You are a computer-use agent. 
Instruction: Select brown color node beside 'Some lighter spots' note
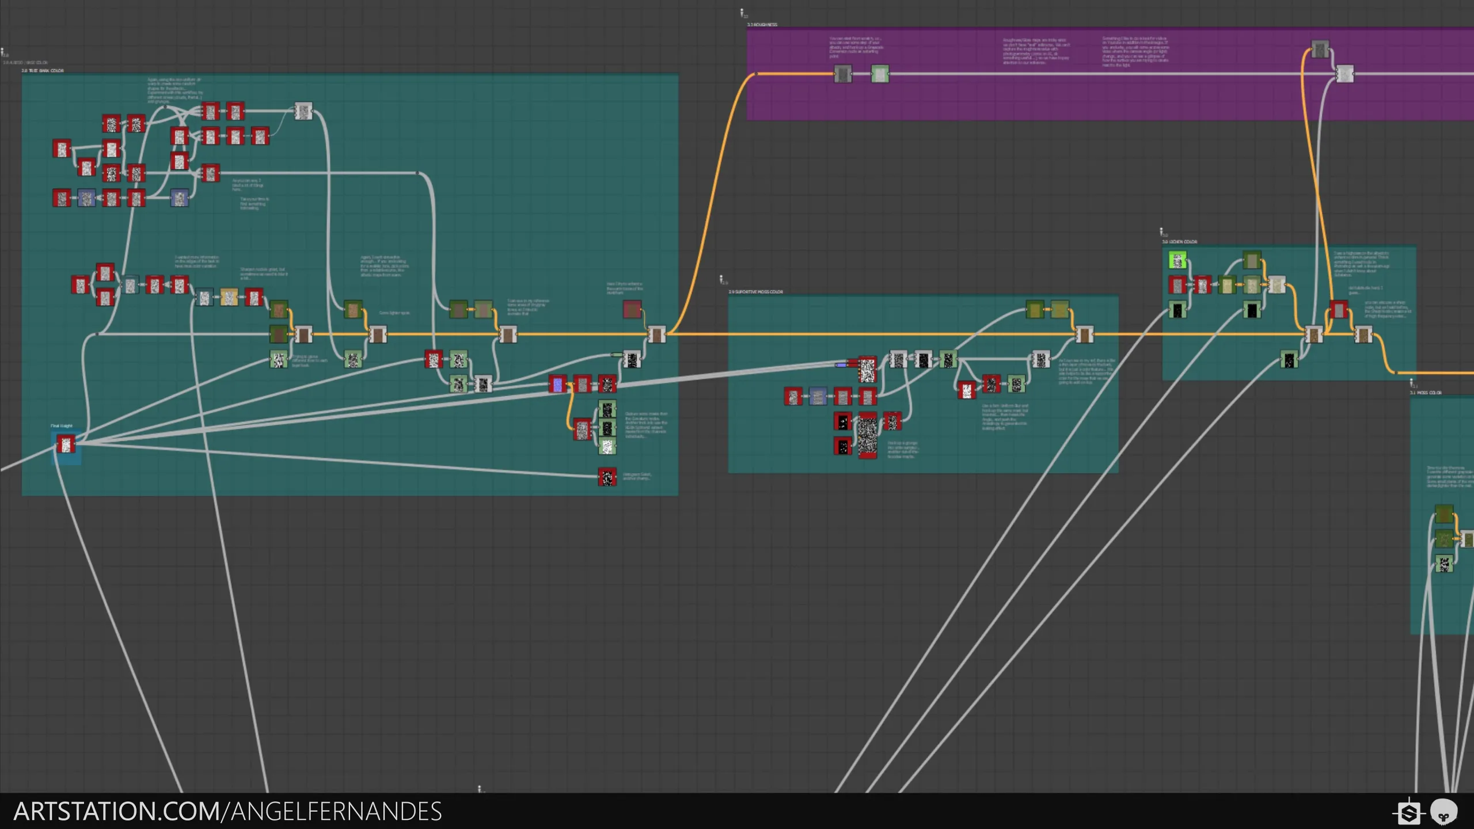click(x=353, y=309)
